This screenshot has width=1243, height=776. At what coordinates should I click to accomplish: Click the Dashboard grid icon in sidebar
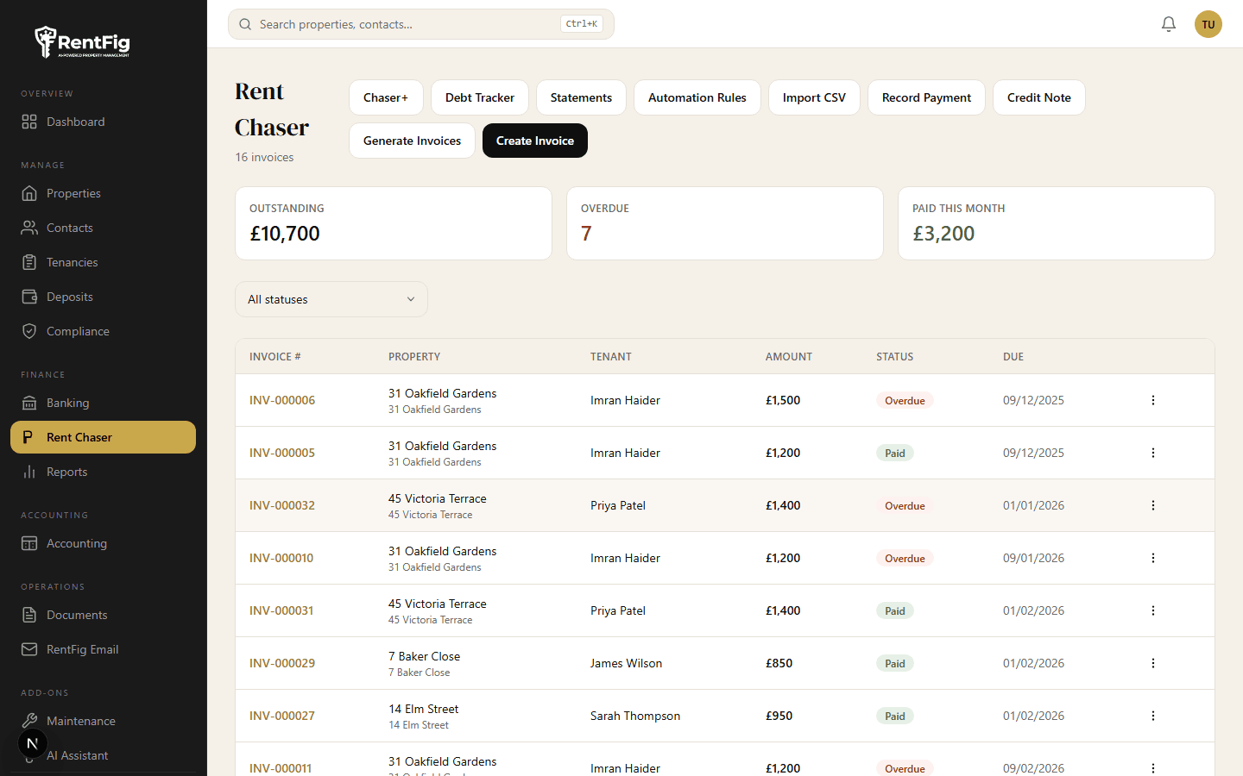pyautogui.click(x=29, y=122)
